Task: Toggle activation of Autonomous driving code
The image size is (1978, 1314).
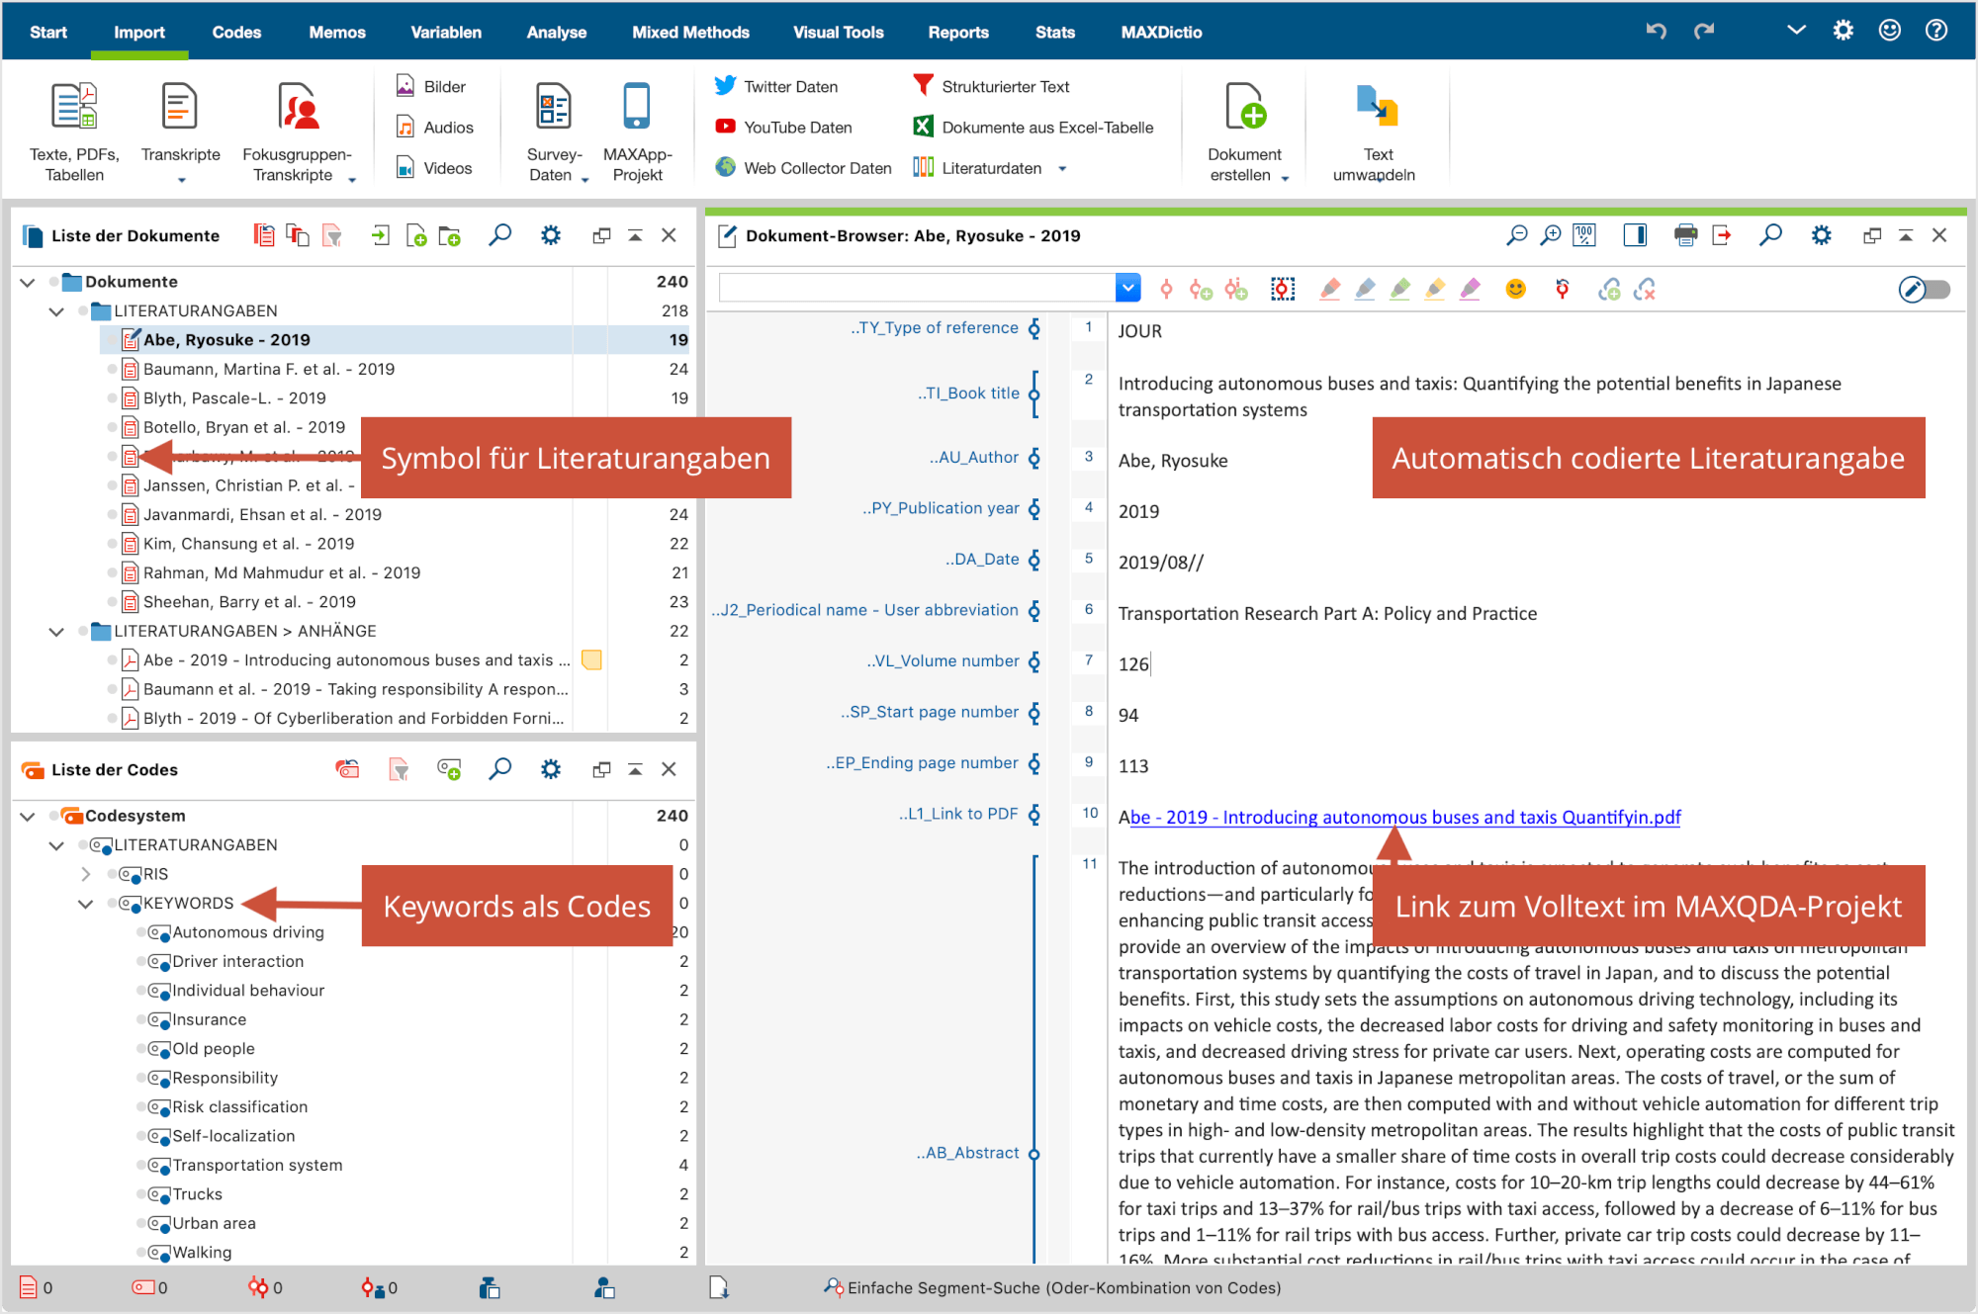Action: [x=141, y=932]
